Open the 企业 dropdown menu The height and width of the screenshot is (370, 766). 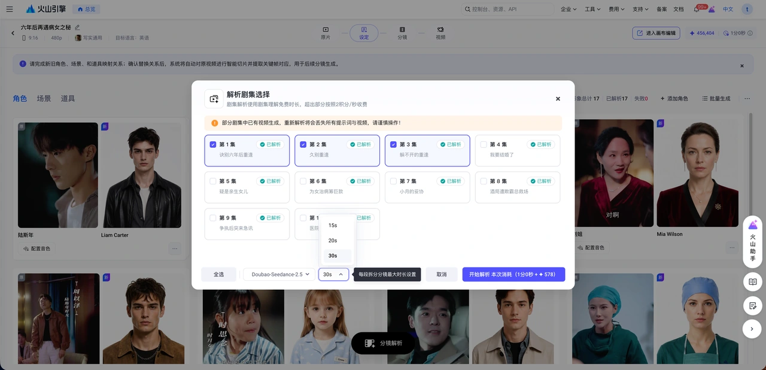coord(569,9)
